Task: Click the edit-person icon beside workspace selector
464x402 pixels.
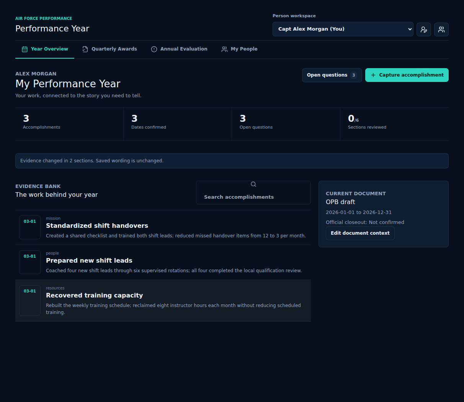Action: [x=424, y=29]
